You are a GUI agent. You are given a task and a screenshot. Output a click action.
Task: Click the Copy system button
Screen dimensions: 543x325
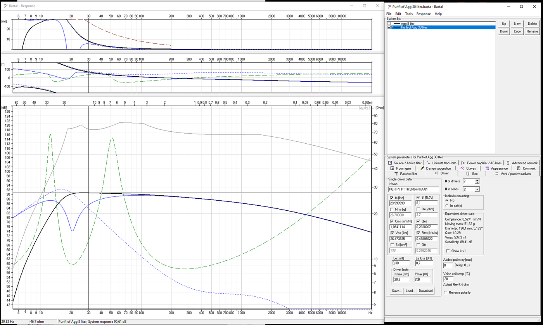[x=517, y=31]
